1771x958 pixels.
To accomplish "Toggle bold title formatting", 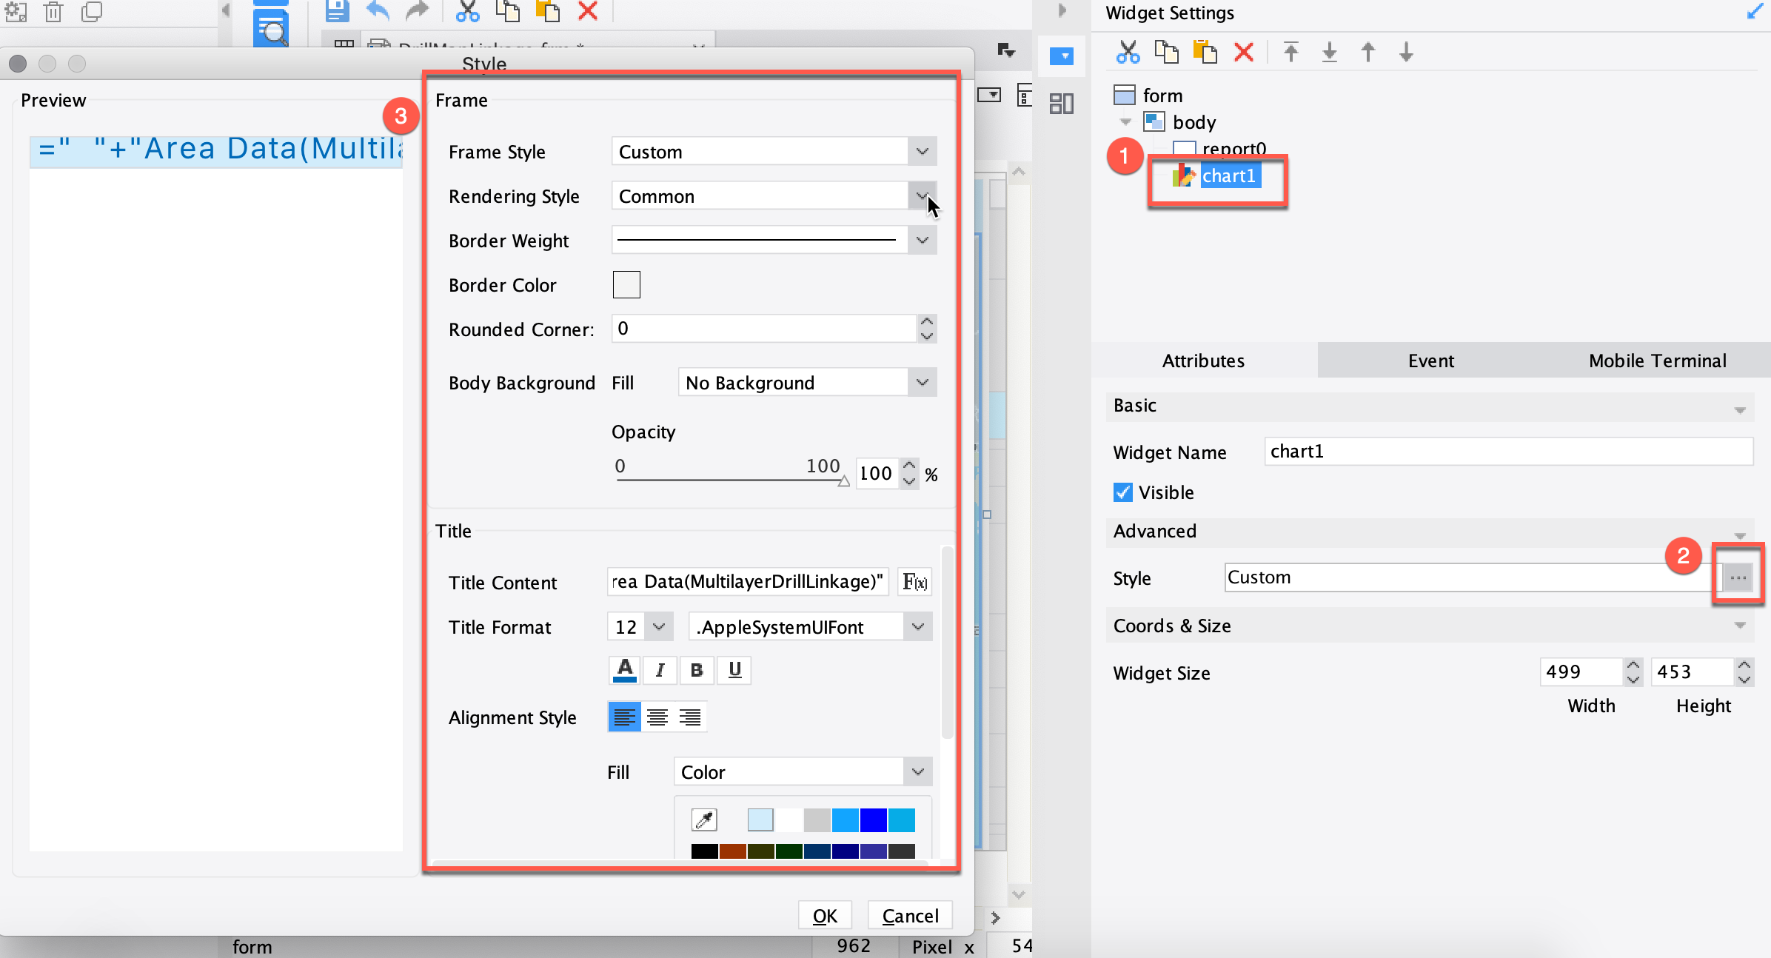I will 696,670.
